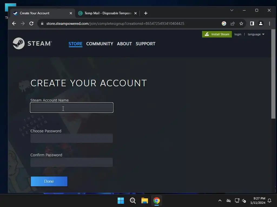Click the Install Steam button
This screenshot has width=277, height=207.
coord(217,34)
